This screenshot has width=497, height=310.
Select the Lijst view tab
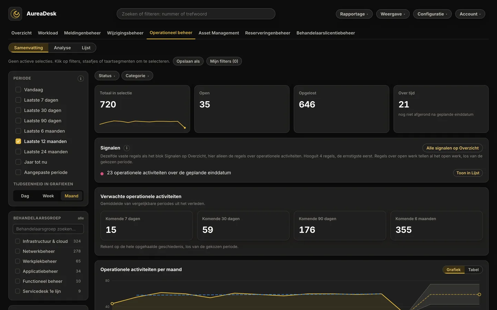86,48
